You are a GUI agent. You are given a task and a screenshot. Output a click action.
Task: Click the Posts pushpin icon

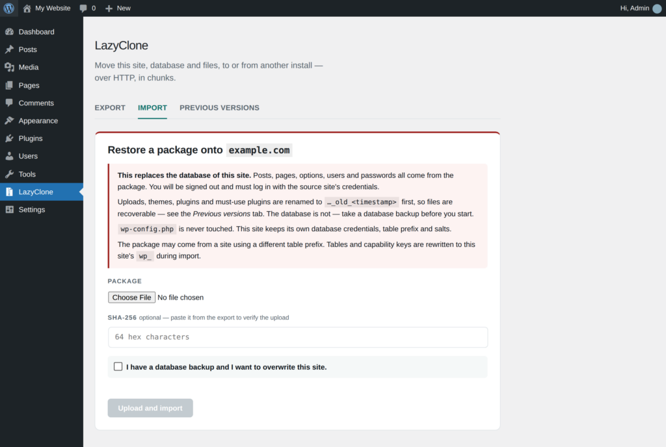point(9,49)
